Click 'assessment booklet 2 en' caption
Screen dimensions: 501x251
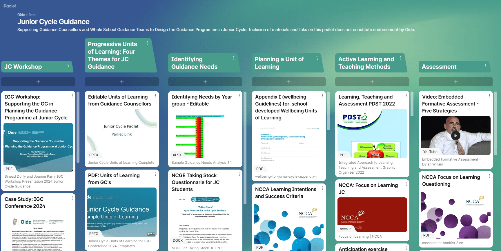tap(443, 243)
